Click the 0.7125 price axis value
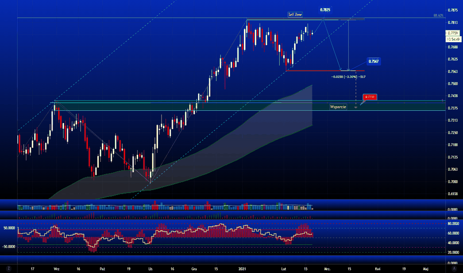The width and height of the screenshot is (463, 273). tap(453, 157)
